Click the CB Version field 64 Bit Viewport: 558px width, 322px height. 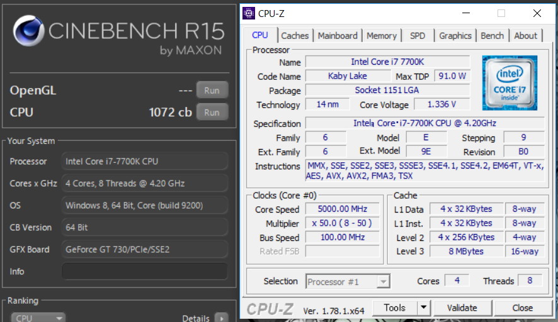(x=144, y=228)
